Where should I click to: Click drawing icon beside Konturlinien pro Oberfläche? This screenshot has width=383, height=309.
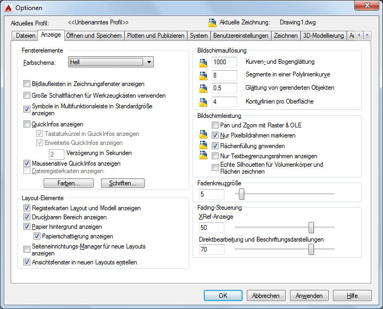point(203,102)
